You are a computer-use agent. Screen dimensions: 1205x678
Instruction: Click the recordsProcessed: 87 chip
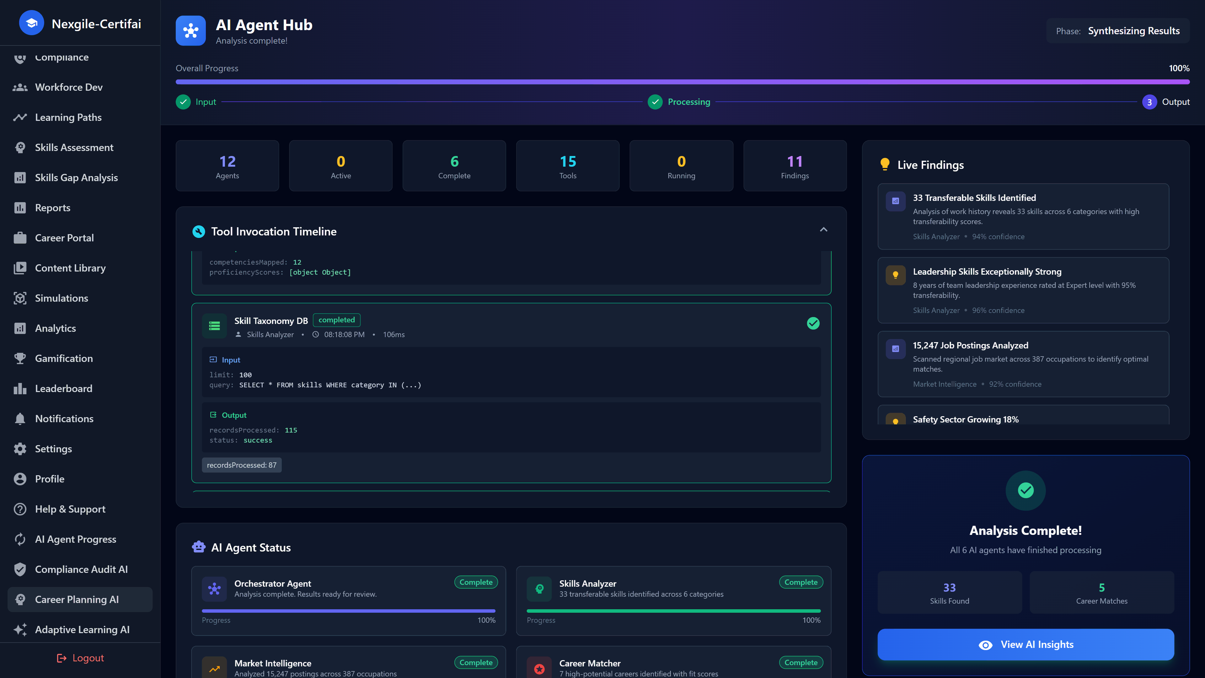[x=241, y=465]
